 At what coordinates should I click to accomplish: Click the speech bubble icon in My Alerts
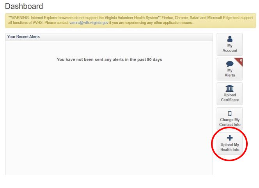point(230,64)
